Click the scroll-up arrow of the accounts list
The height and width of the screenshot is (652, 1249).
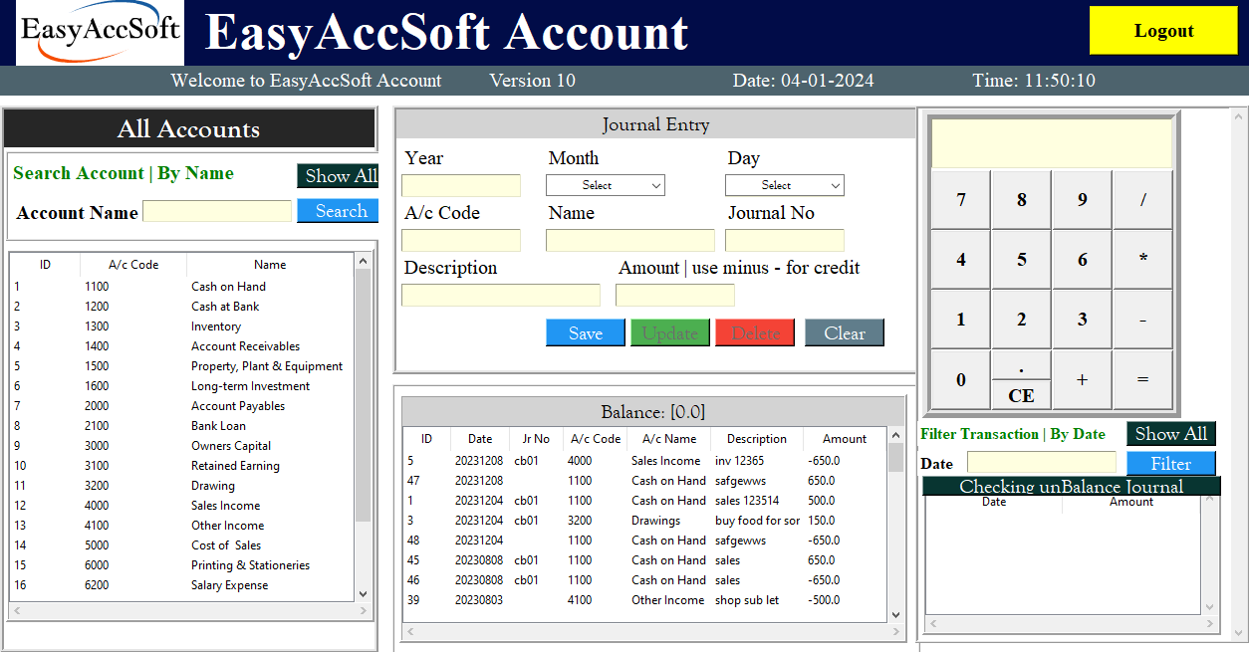pyautogui.click(x=363, y=261)
